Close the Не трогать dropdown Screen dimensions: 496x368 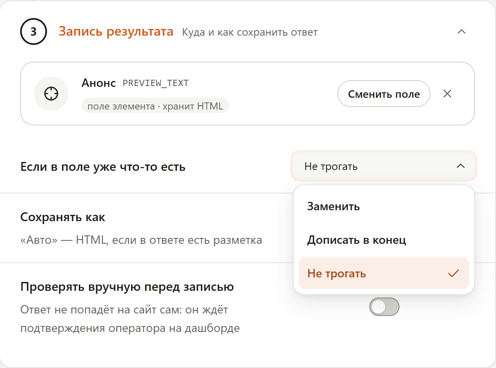pos(384,166)
